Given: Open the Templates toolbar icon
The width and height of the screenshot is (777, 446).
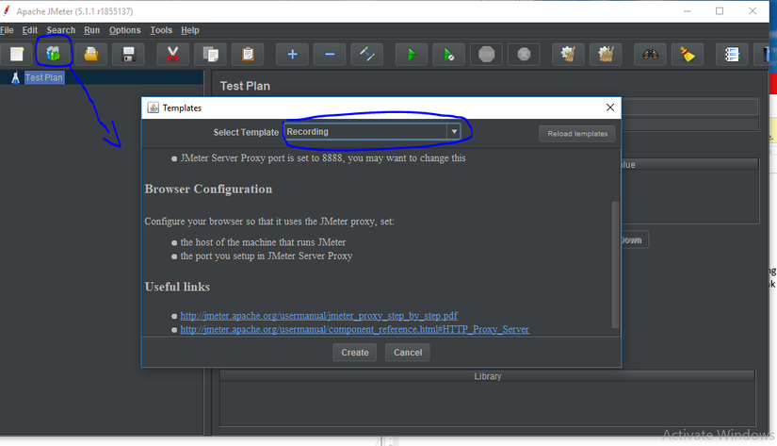Looking at the screenshot, I should (54, 54).
